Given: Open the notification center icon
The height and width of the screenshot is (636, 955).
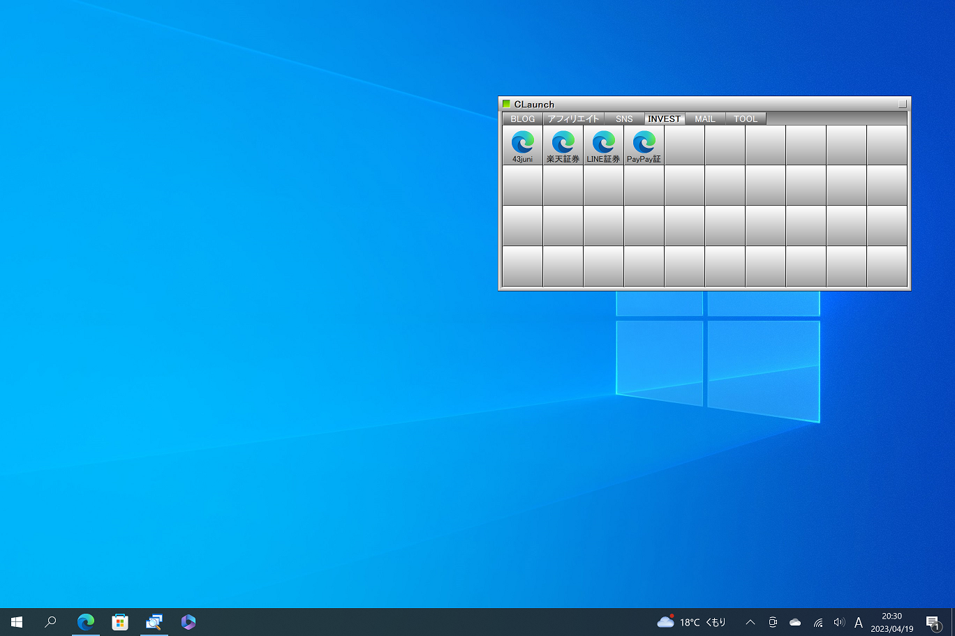Looking at the screenshot, I should click(x=933, y=622).
